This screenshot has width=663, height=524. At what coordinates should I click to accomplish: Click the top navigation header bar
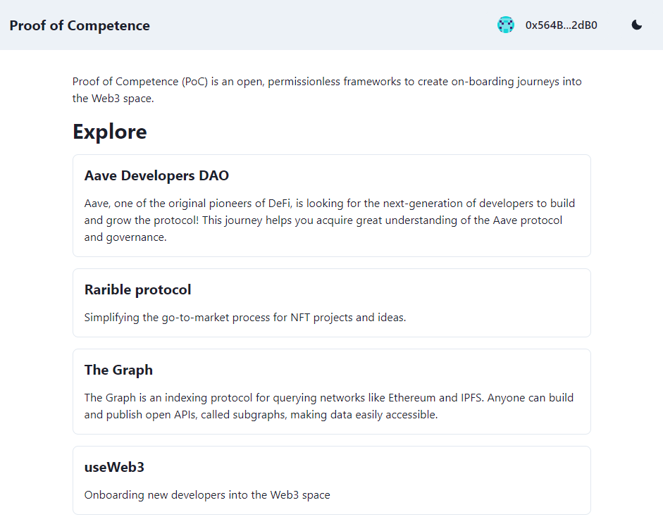331,25
